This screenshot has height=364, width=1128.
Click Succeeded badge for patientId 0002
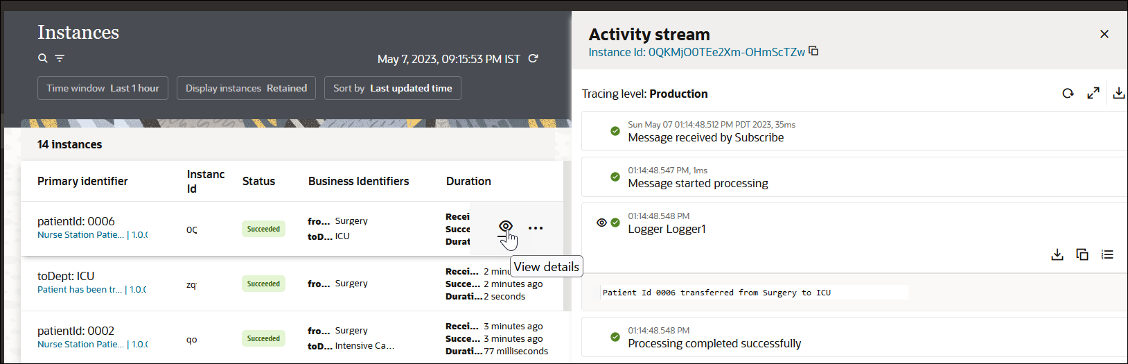[x=263, y=338]
